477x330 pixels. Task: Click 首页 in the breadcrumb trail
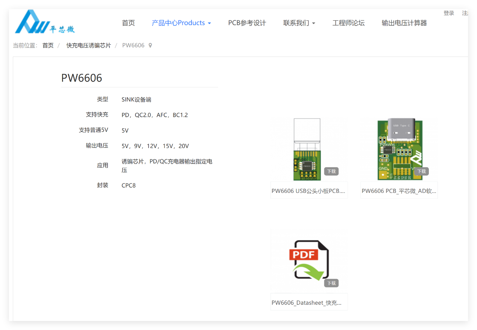(x=48, y=45)
